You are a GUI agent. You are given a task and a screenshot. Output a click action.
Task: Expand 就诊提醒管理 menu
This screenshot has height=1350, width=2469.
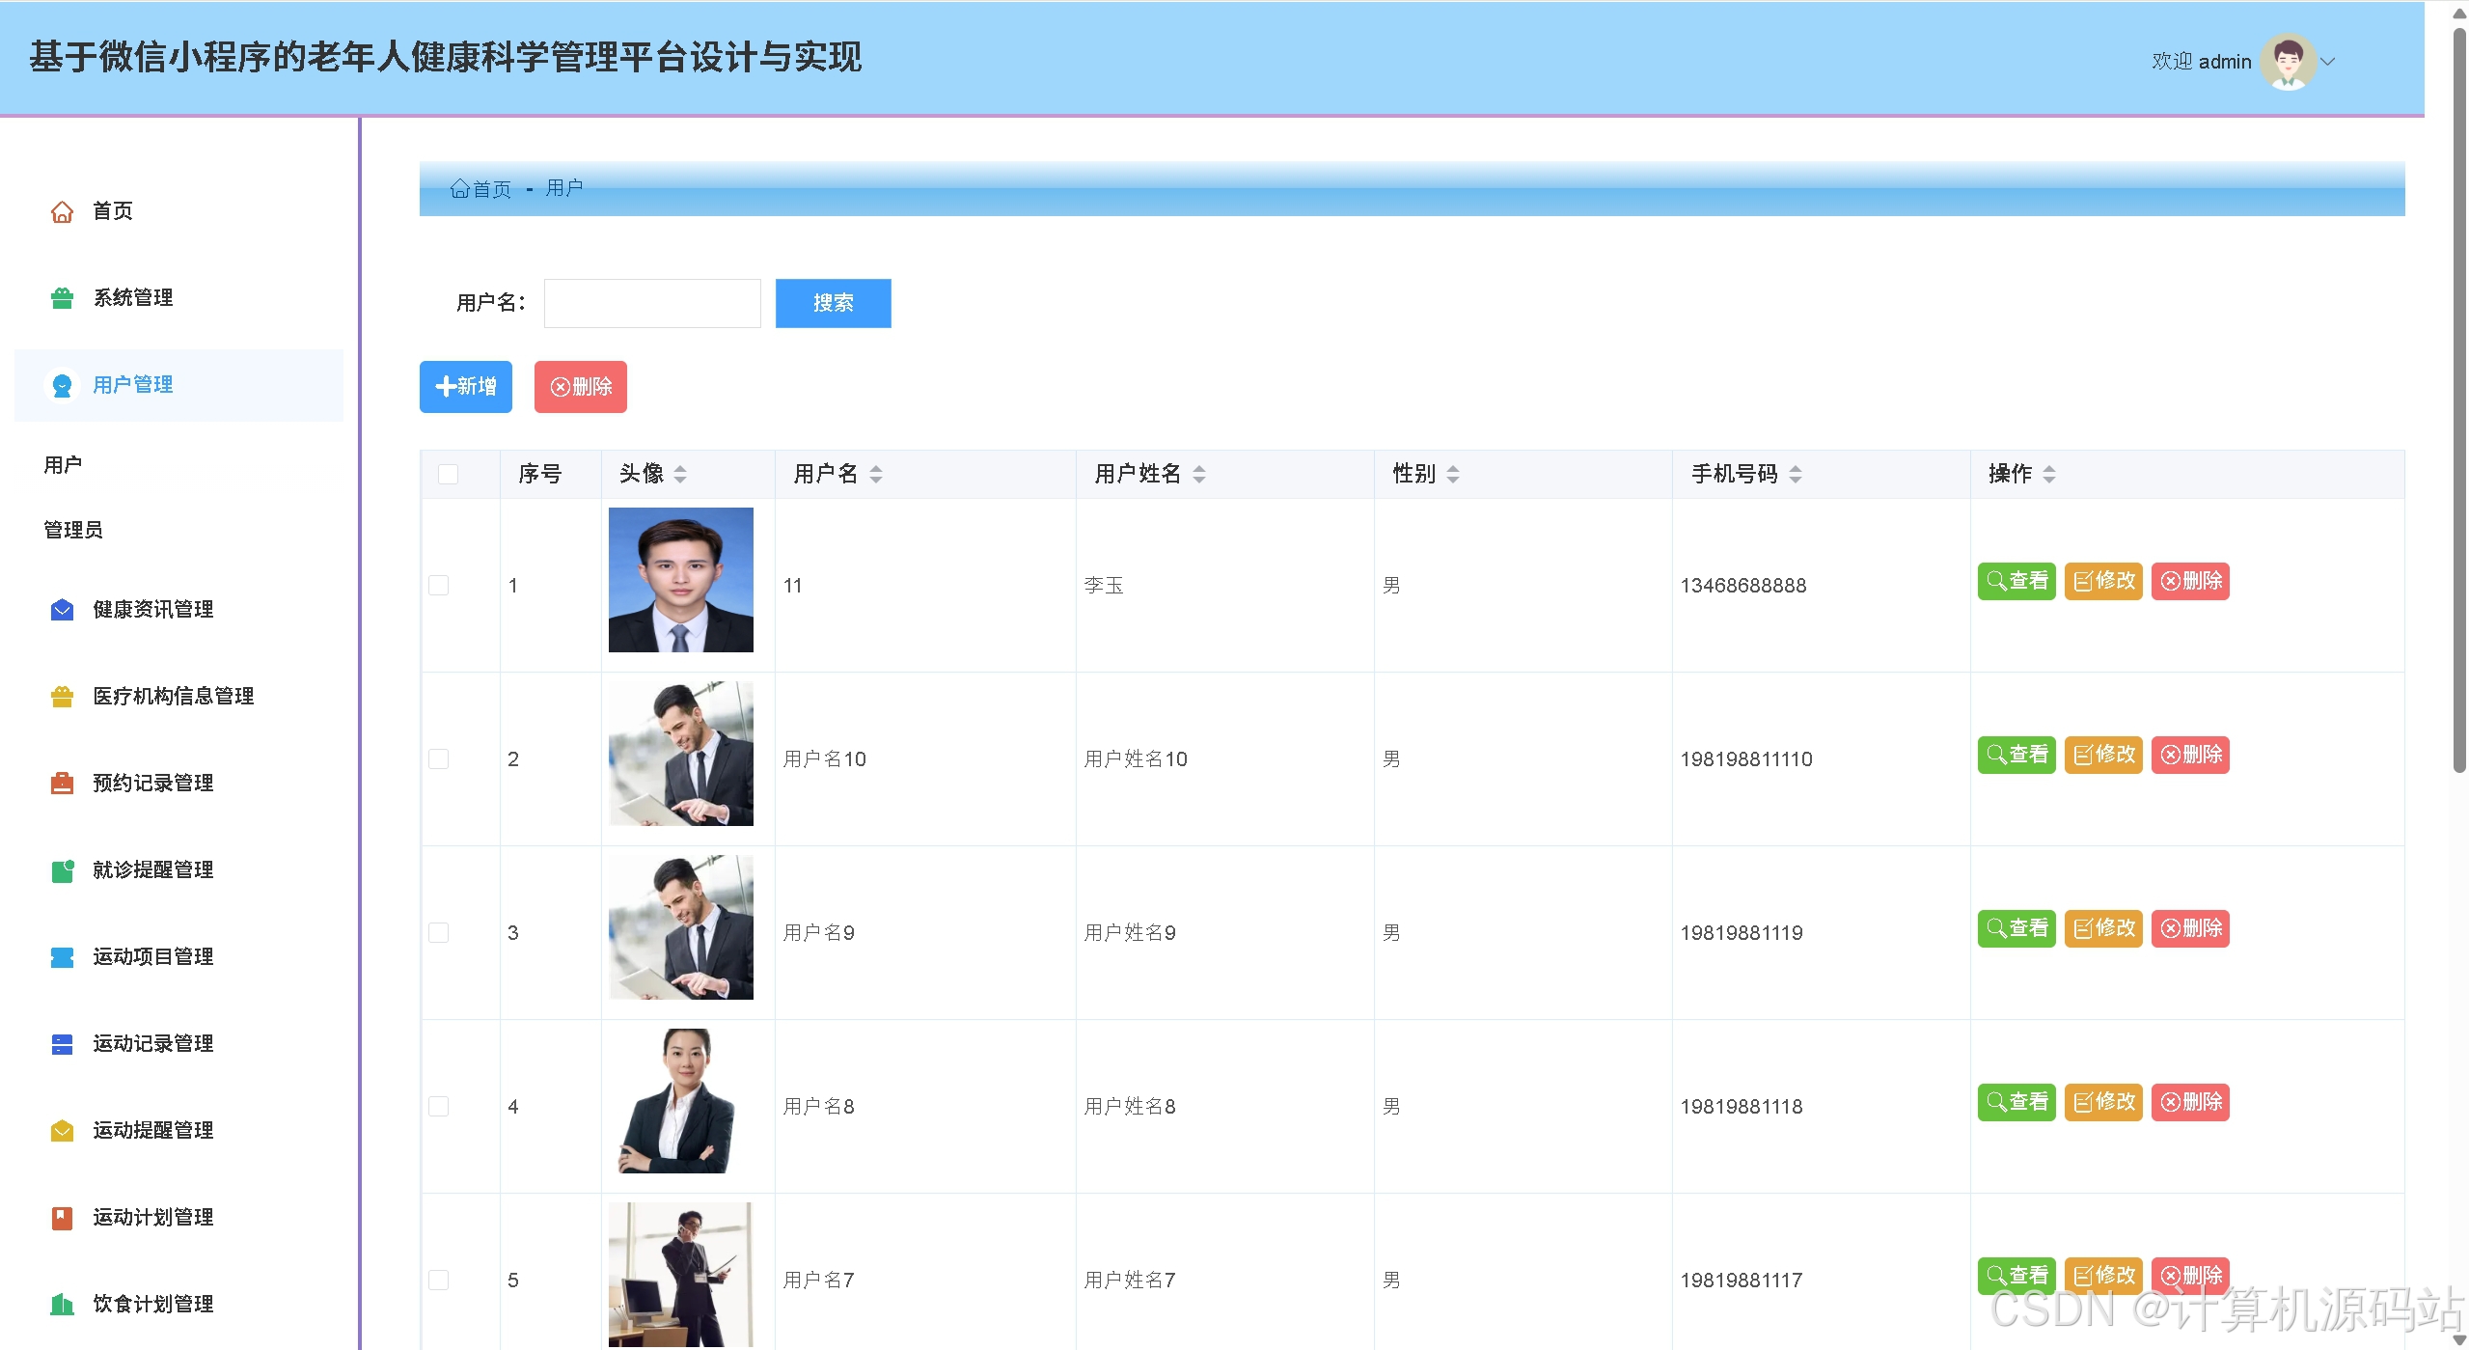coord(178,870)
